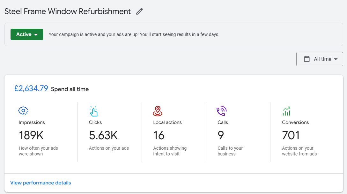Click the Calls phone icon
This screenshot has width=347, height=194.
221,111
